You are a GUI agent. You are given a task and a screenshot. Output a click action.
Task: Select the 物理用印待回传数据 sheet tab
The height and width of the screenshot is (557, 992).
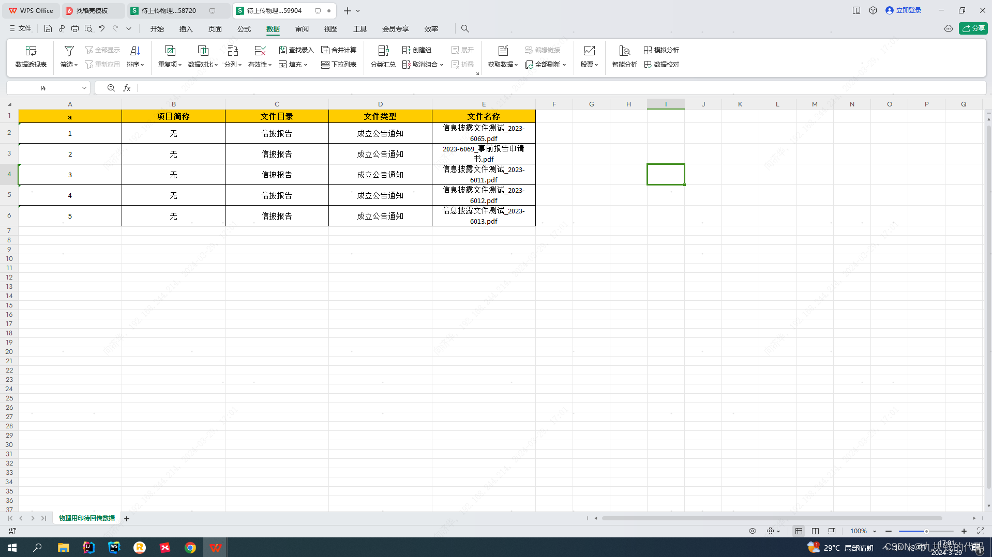click(x=86, y=518)
